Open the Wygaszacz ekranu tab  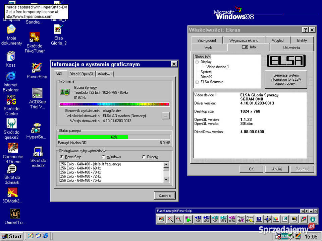(244, 41)
